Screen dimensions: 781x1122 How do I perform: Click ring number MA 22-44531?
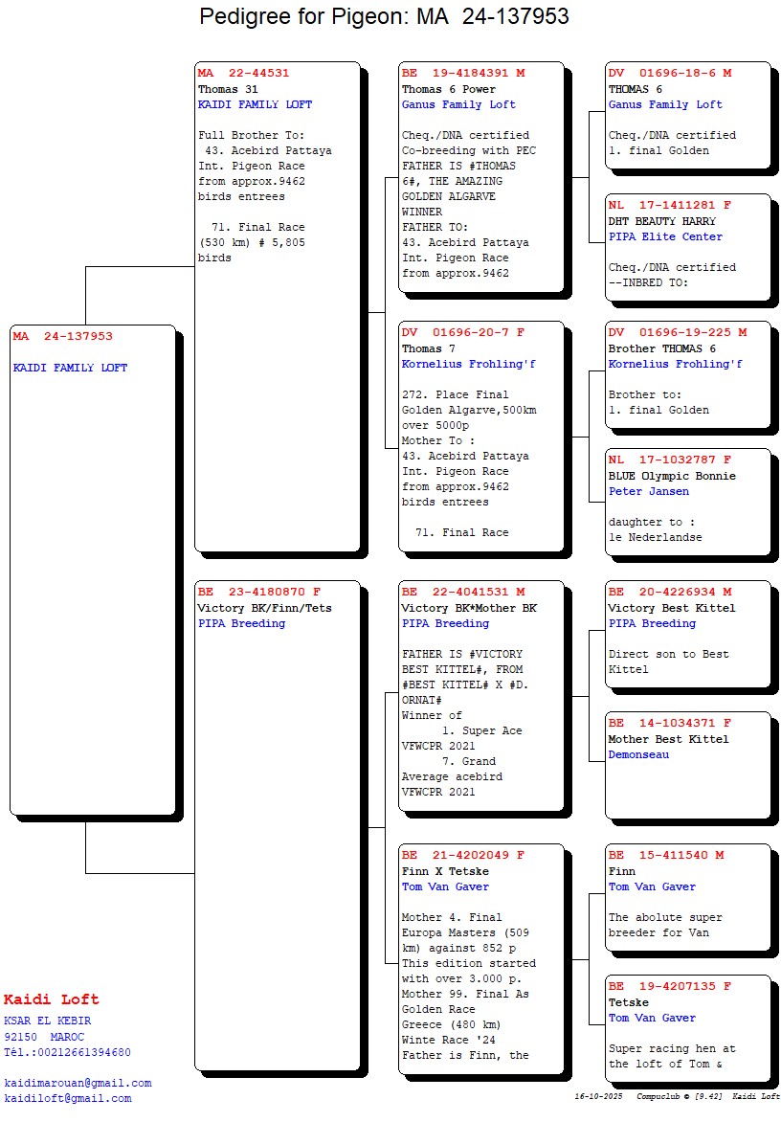point(243,73)
